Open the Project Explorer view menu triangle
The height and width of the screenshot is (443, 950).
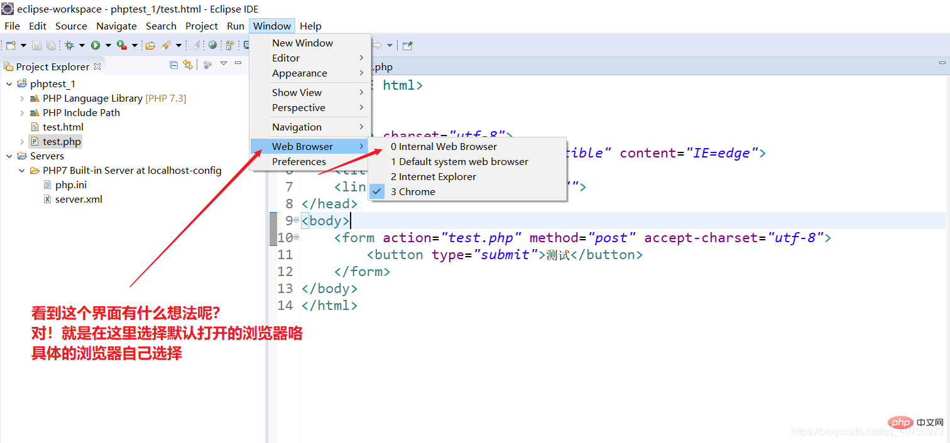(x=224, y=64)
